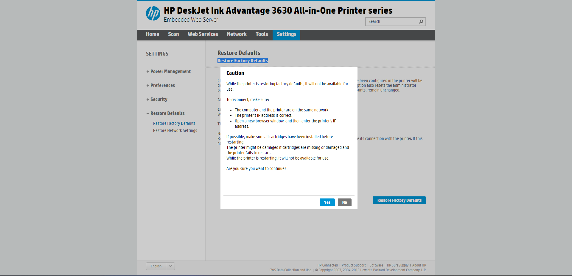The image size is (572, 276).
Task: Select the Tools tab
Action: 262,34
